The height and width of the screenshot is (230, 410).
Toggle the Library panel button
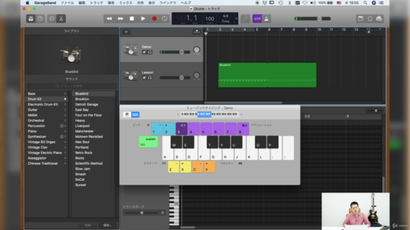point(31,19)
